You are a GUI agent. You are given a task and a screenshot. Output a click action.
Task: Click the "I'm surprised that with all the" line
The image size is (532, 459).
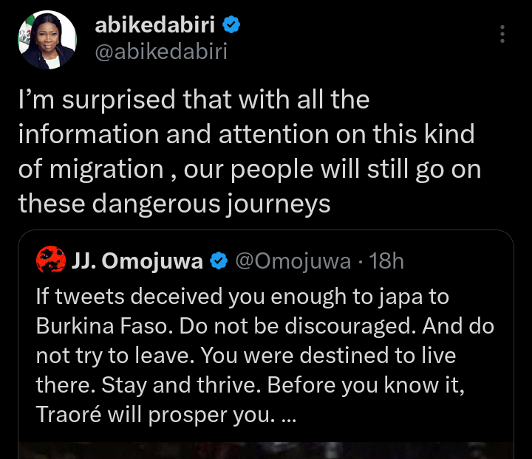click(x=194, y=100)
